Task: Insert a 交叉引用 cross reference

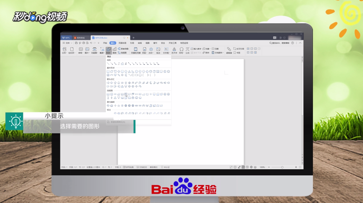Action: tap(239, 49)
